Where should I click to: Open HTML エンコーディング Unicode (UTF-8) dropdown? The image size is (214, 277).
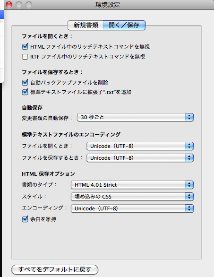click(x=132, y=208)
